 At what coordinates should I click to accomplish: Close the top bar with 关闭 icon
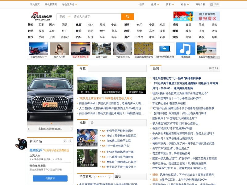click(214, 4)
